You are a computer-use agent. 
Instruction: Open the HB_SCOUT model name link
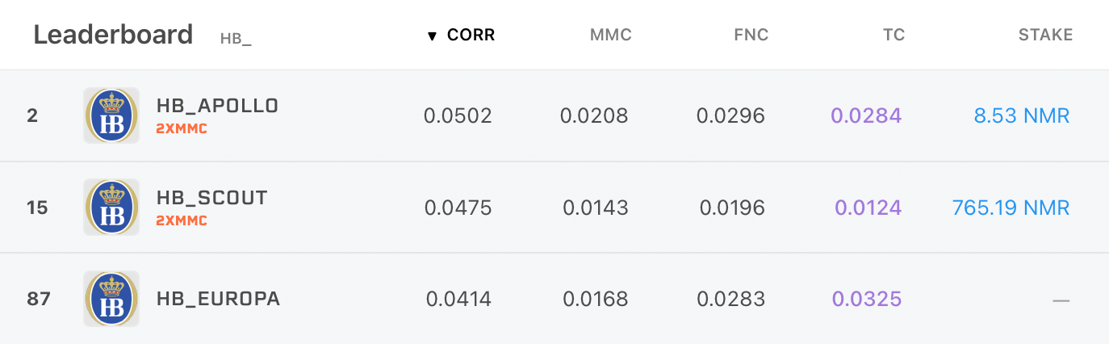pyautogui.click(x=211, y=198)
